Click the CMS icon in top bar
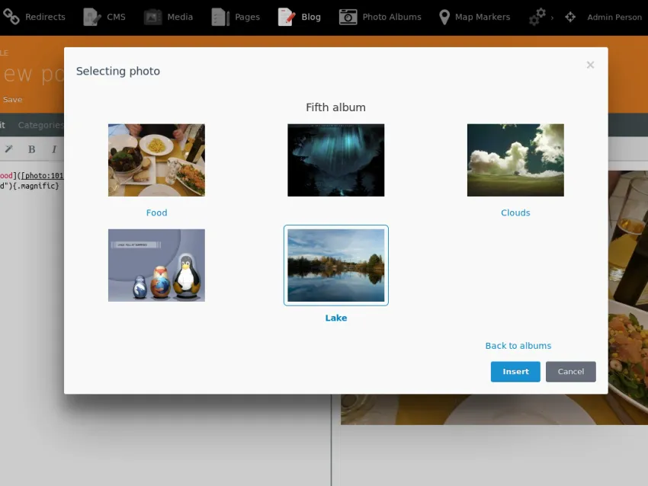The image size is (648, 486). [92, 17]
